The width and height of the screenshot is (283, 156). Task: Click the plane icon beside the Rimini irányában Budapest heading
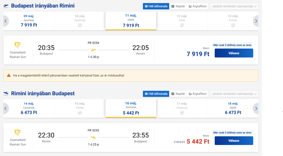(6, 94)
